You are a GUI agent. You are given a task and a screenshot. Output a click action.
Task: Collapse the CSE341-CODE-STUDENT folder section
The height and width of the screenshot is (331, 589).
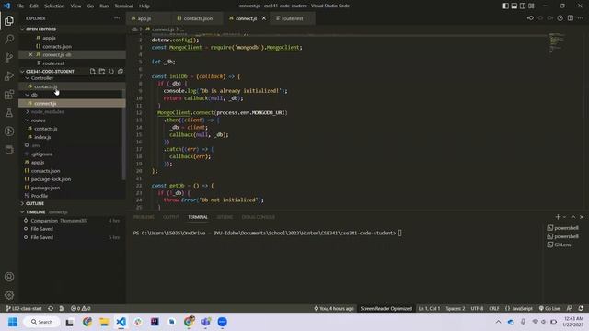point(50,72)
